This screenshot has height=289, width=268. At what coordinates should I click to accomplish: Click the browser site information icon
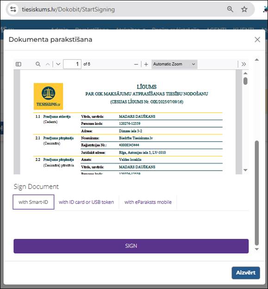pyautogui.click(x=13, y=9)
